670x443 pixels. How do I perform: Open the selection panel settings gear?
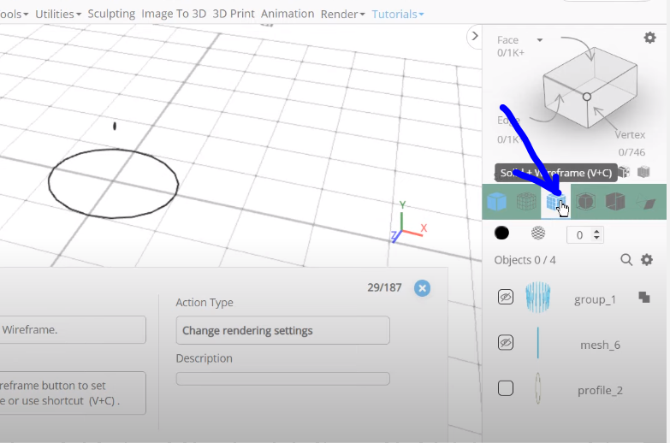point(650,38)
